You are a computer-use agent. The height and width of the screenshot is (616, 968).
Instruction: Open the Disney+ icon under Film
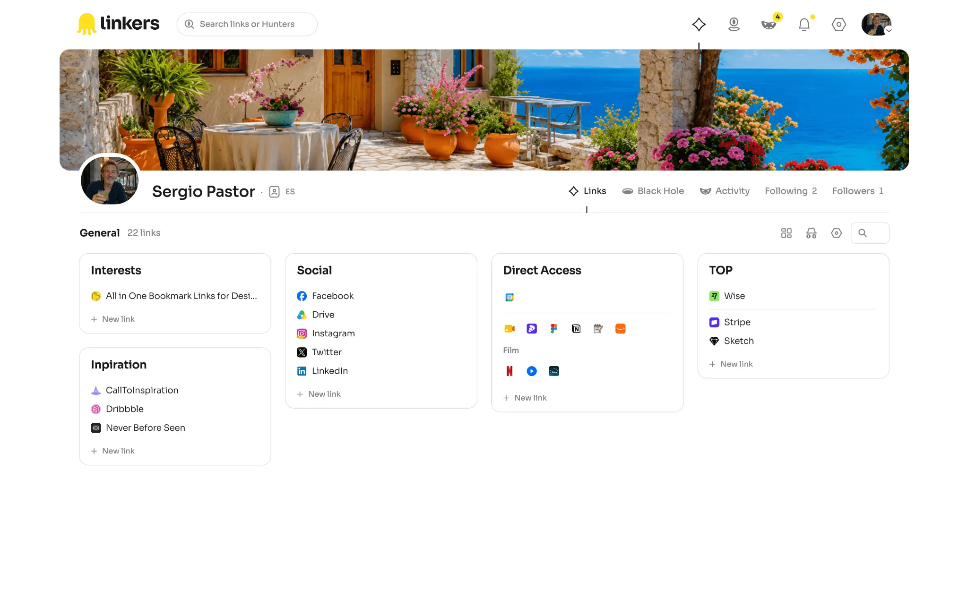(554, 371)
